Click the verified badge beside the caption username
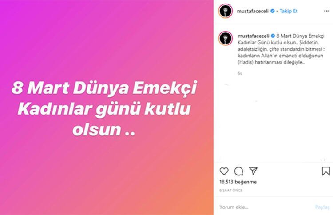 pos(273,36)
